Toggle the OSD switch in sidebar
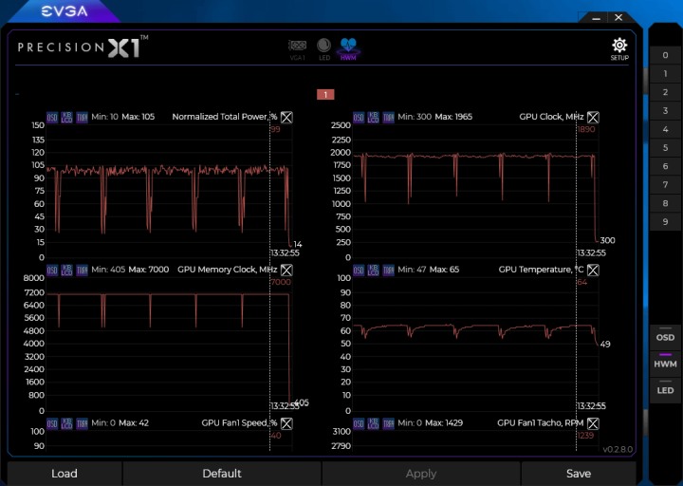The width and height of the screenshot is (683, 486). [x=665, y=335]
